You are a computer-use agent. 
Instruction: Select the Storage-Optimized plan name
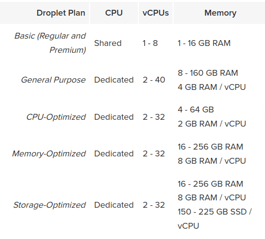pos(49,205)
